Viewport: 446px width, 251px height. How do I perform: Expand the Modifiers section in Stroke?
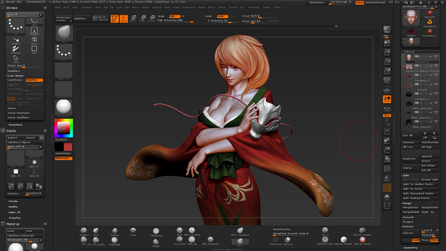[x=14, y=71]
